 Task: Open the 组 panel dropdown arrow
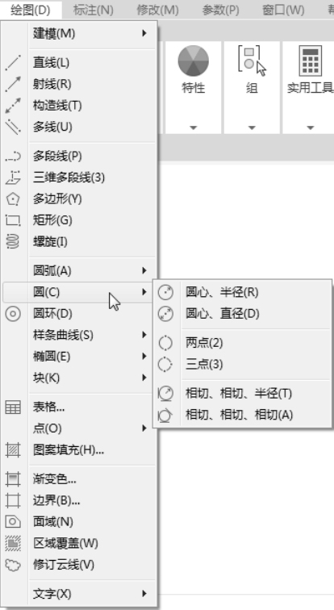[x=252, y=127]
